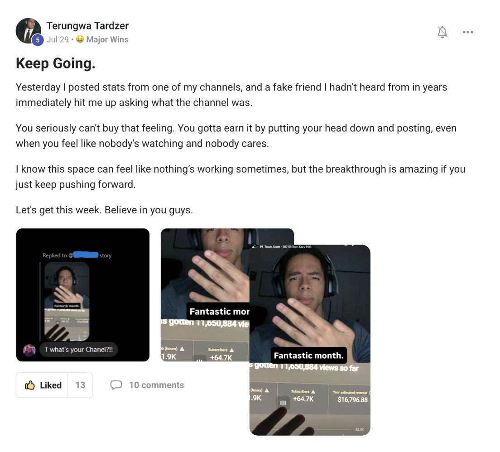Click the pause icon in the preview image

pyautogui.click(x=283, y=403)
